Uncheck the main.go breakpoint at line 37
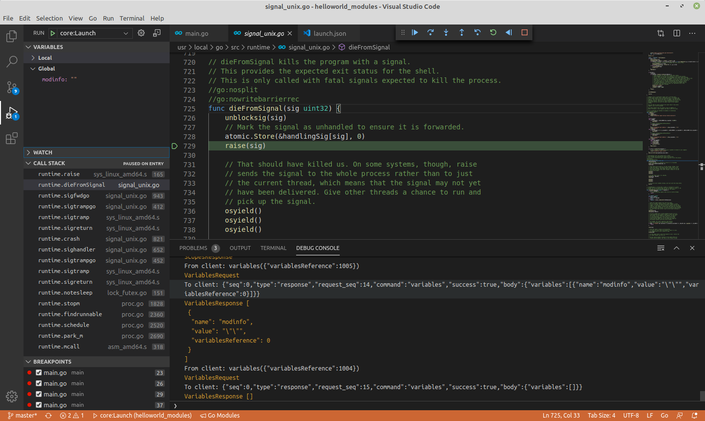The width and height of the screenshot is (705, 421). pyautogui.click(x=39, y=405)
